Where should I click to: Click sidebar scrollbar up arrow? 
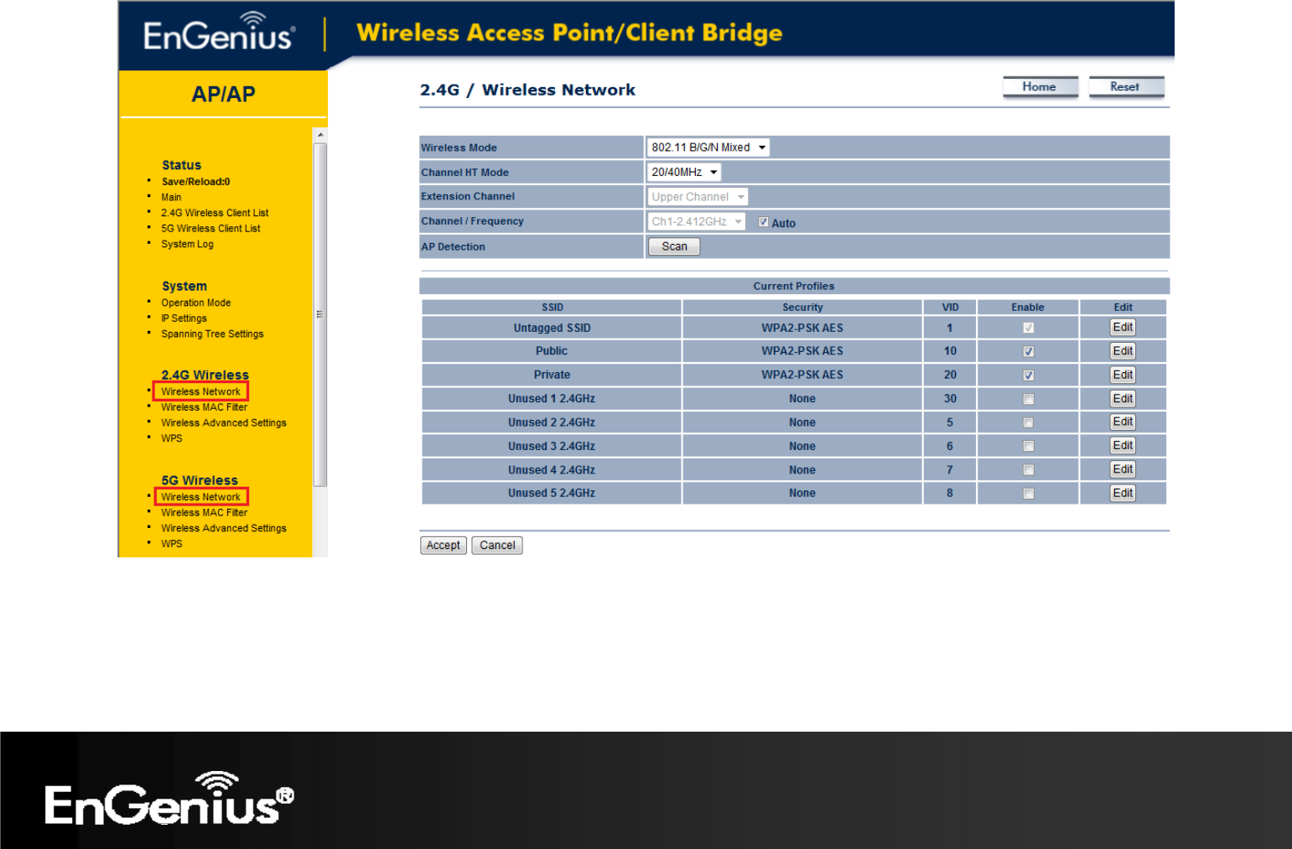click(320, 134)
